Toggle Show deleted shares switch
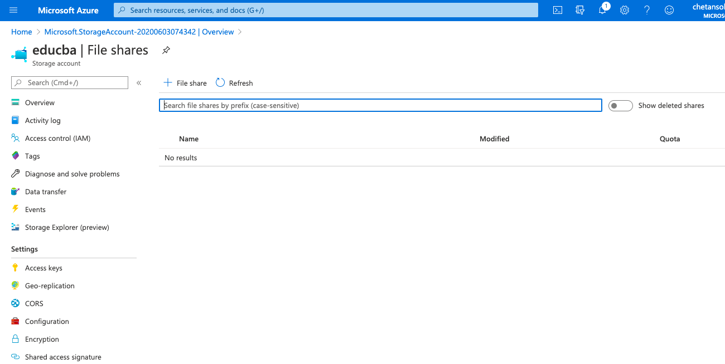This screenshot has width=725, height=364. click(x=621, y=105)
